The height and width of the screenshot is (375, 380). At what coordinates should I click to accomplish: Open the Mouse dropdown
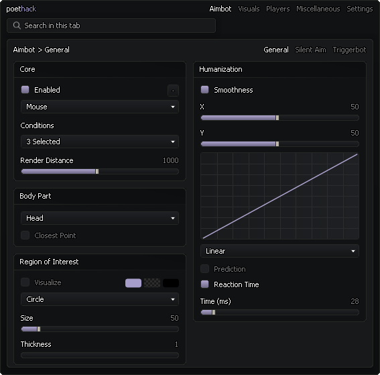tap(100, 107)
